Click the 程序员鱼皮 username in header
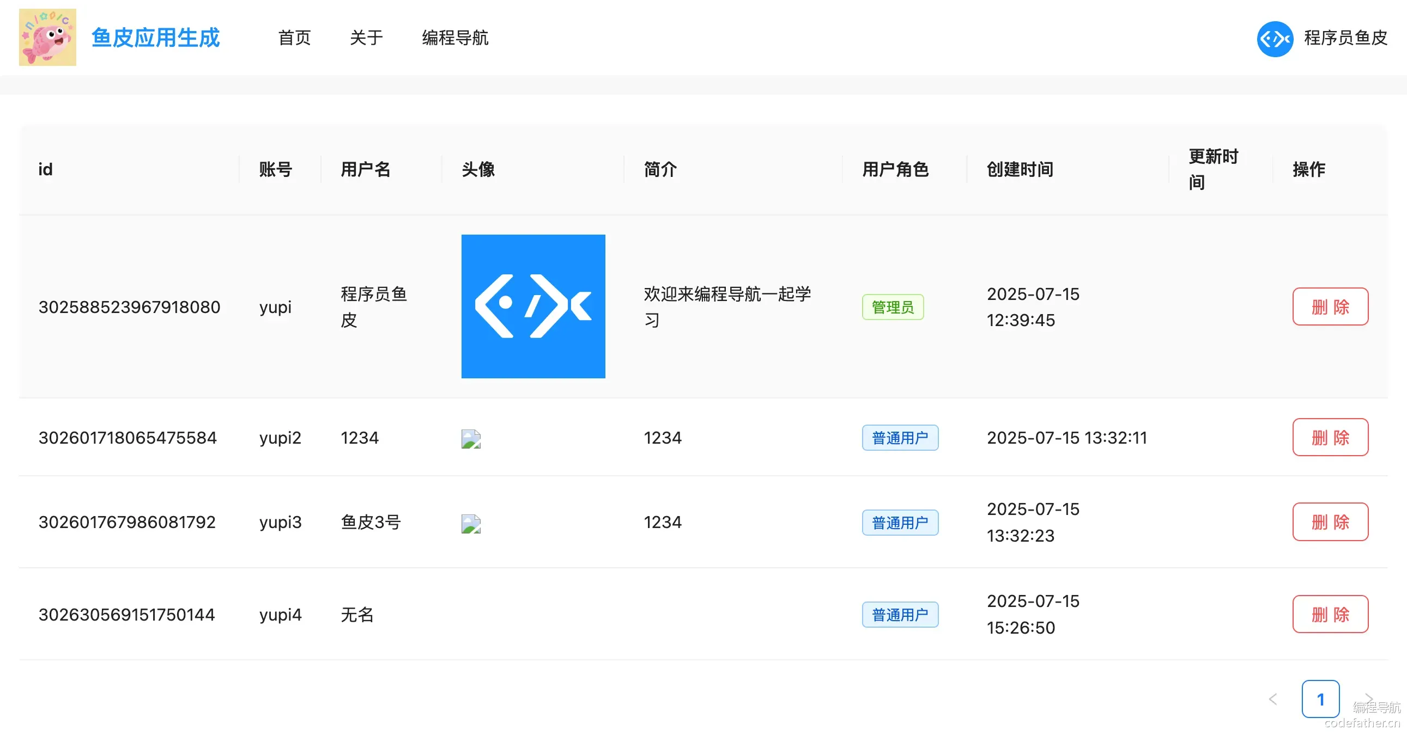The image size is (1407, 736). pos(1346,38)
